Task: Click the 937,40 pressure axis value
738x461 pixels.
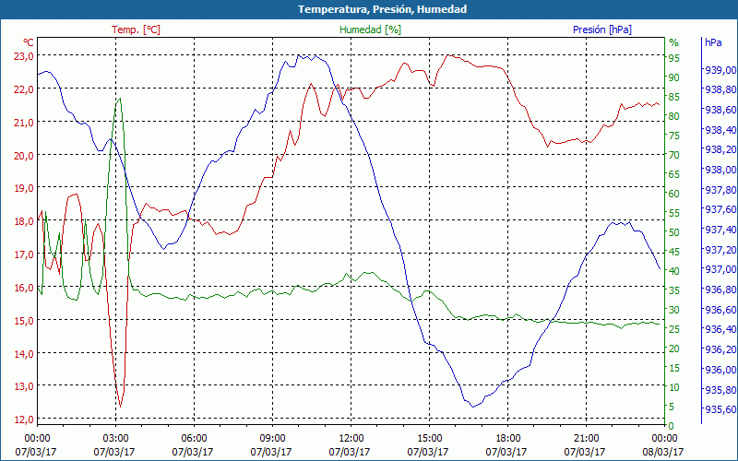Action: click(x=720, y=229)
